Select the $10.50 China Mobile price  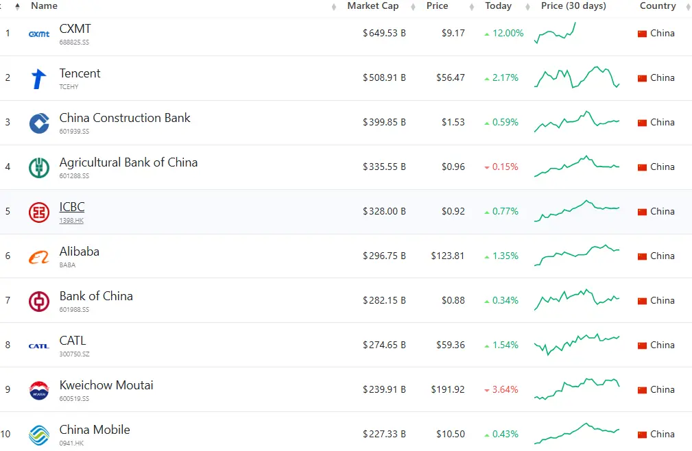pyautogui.click(x=450, y=434)
